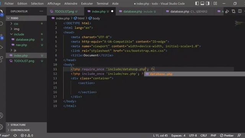This screenshot has height=138, width=245.
Task: Click line and column indicator L 11, col 45
Action: click(160, 135)
